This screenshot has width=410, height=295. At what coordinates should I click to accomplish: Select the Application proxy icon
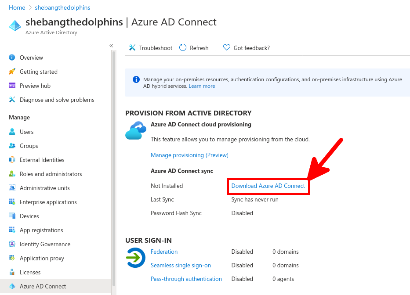[11, 258]
